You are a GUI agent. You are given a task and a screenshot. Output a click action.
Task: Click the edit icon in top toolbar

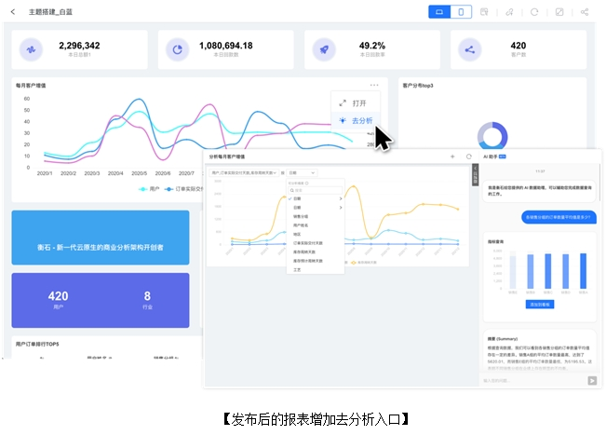click(x=559, y=12)
